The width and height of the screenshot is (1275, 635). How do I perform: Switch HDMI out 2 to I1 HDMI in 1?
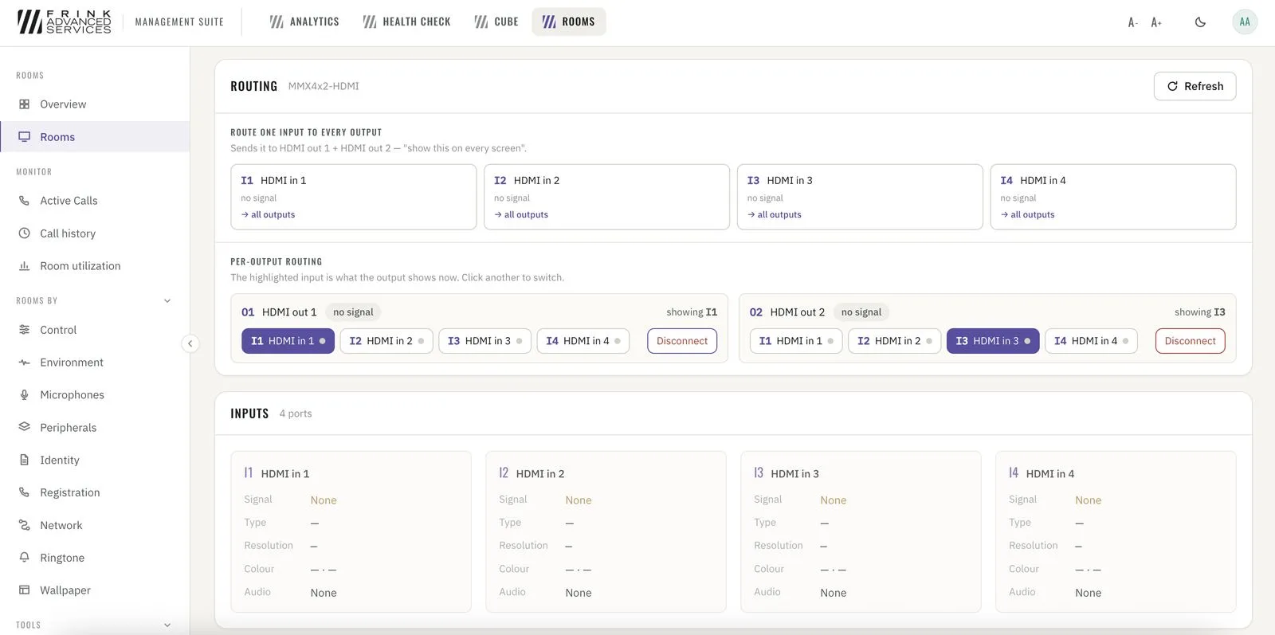coord(796,341)
